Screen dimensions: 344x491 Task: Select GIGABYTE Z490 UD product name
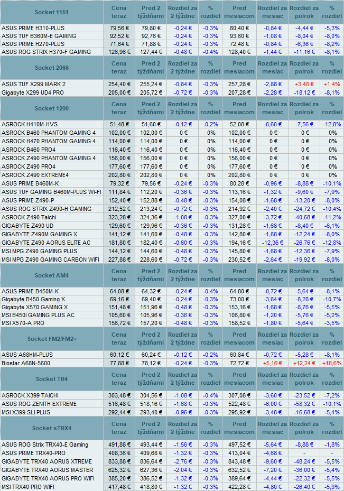pyautogui.click(x=27, y=226)
